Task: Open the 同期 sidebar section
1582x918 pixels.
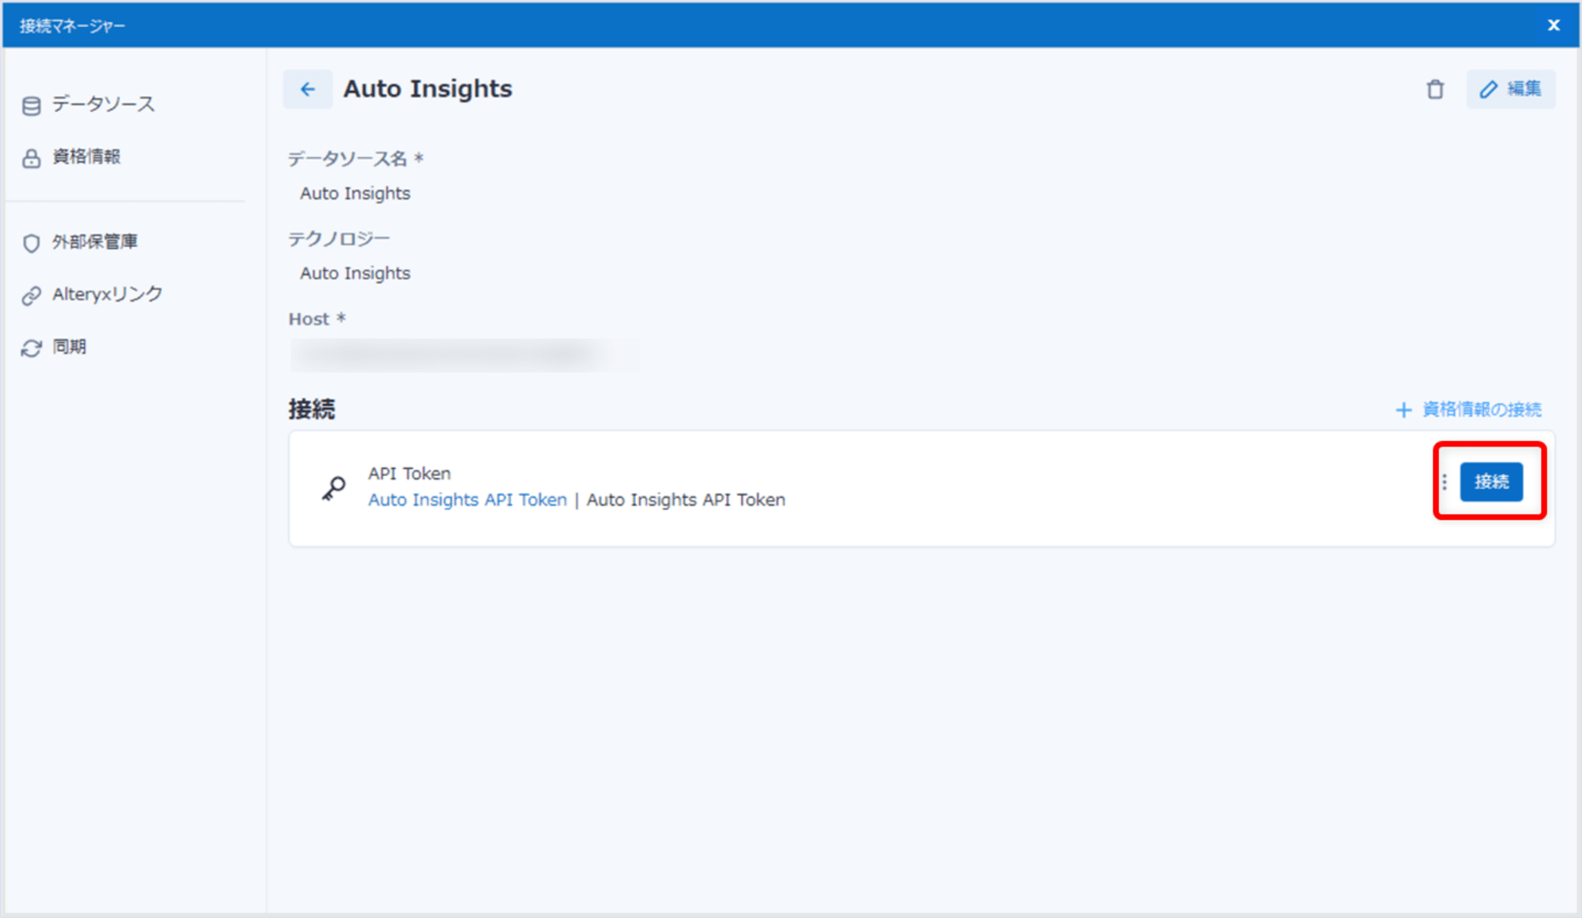Action: [x=69, y=346]
